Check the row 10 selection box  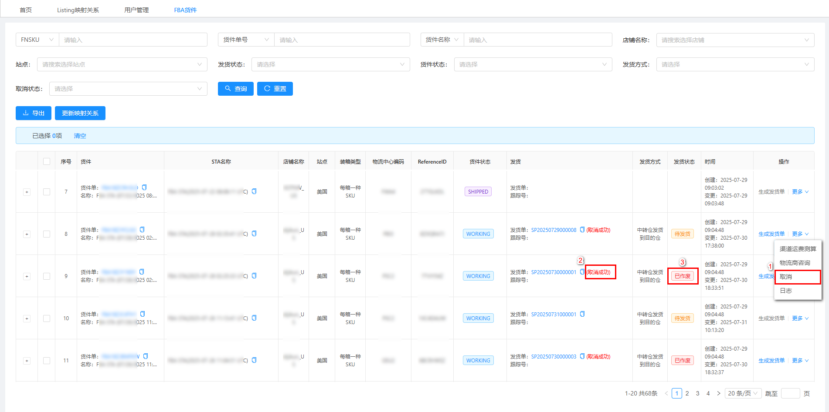point(47,318)
